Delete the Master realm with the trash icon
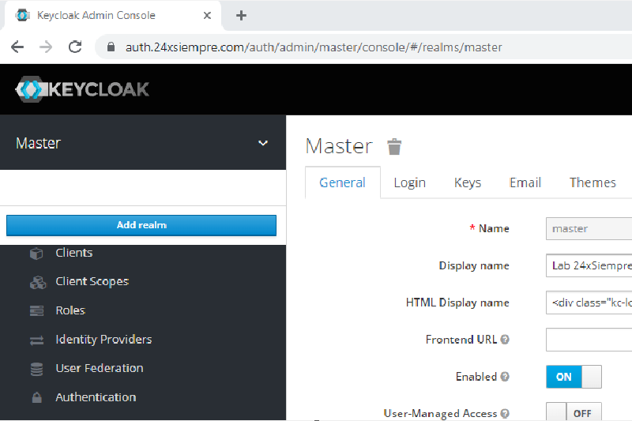The height and width of the screenshot is (421, 632). (x=394, y=147)
